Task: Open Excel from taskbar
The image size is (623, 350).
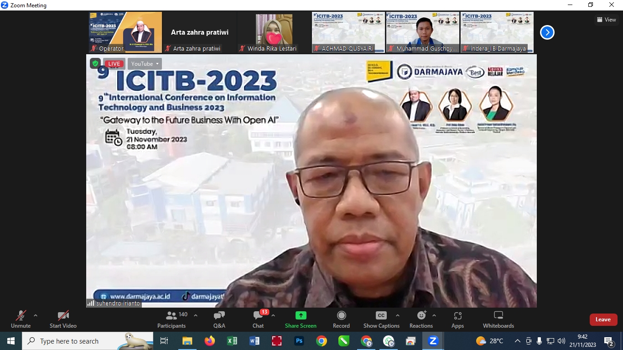Action: click(x=232, y=341)
